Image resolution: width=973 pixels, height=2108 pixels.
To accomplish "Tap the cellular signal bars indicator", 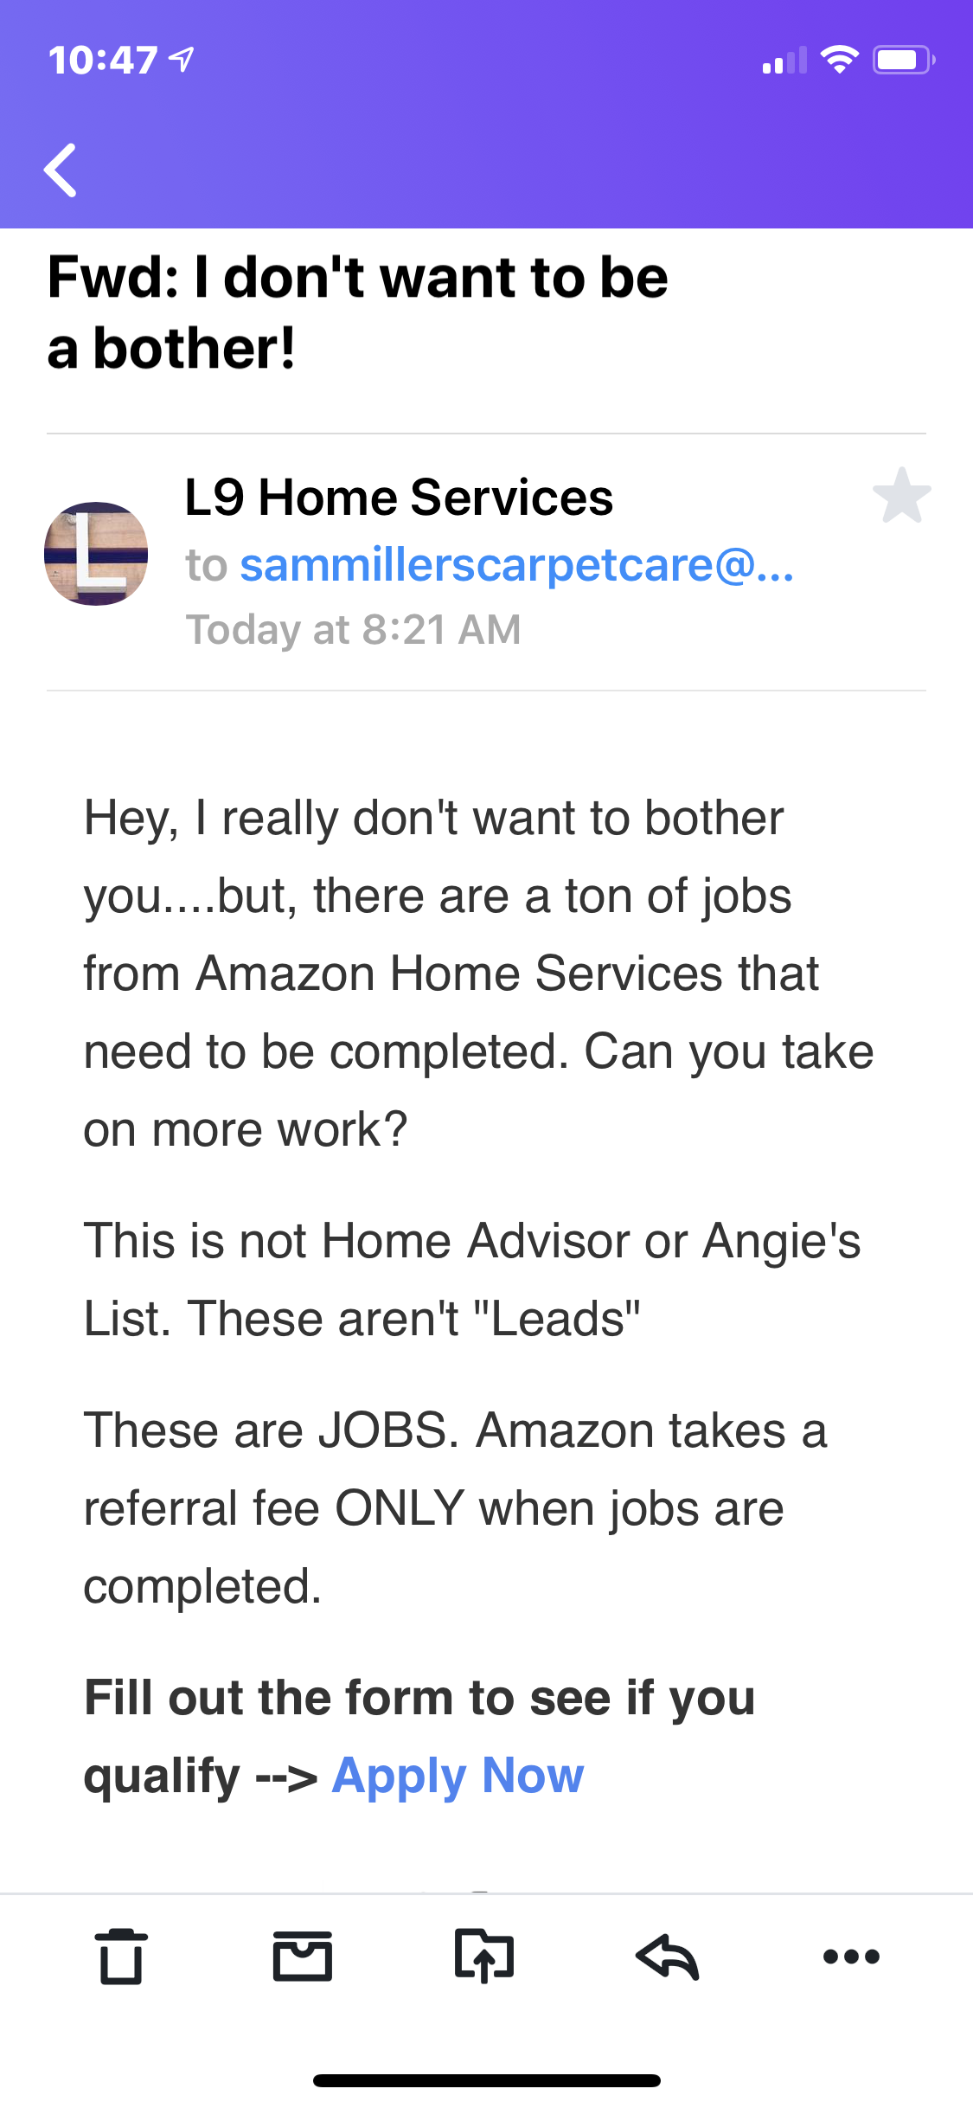I will (784, 61).
